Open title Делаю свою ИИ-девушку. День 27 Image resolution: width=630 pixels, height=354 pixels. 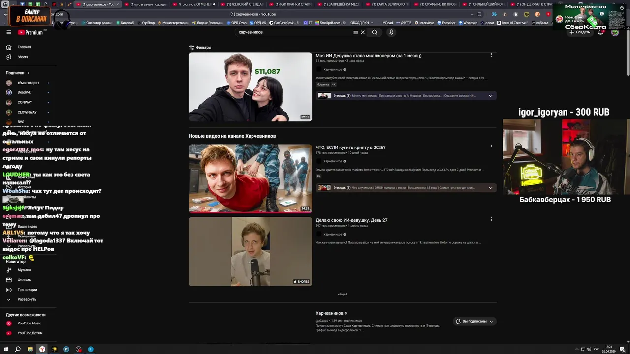[x=351, y=220]
